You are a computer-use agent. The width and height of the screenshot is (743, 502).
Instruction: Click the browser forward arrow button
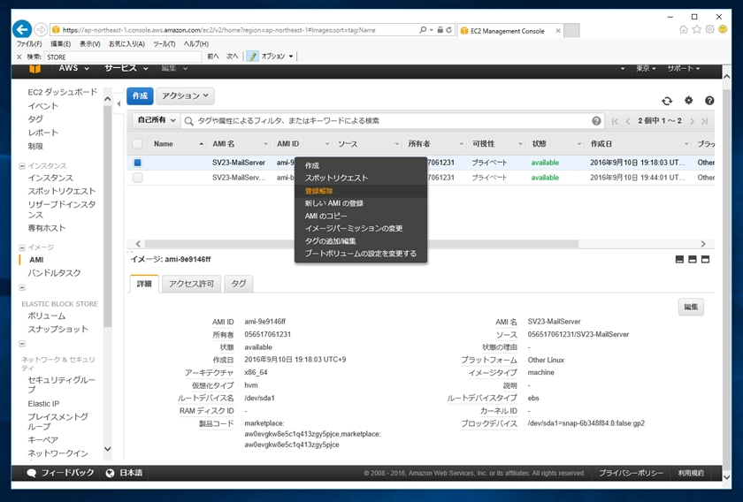[41, 30]
